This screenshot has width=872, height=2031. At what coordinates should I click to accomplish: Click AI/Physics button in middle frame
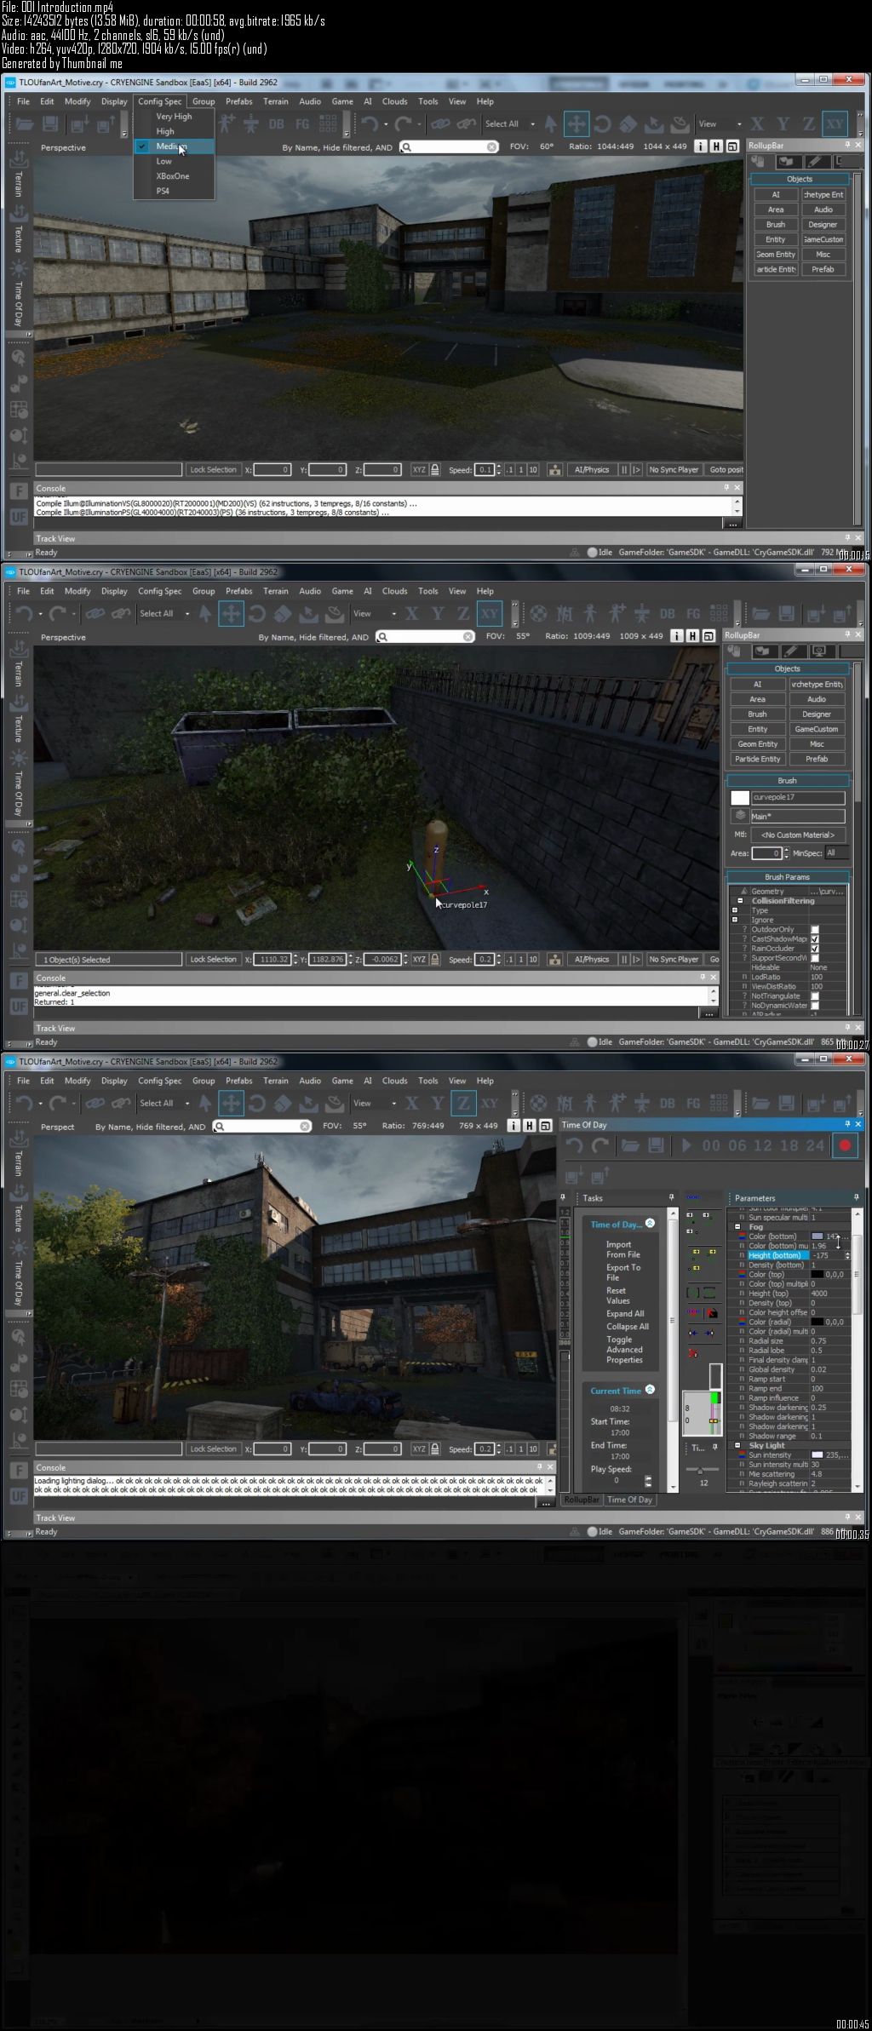point(592,960)
